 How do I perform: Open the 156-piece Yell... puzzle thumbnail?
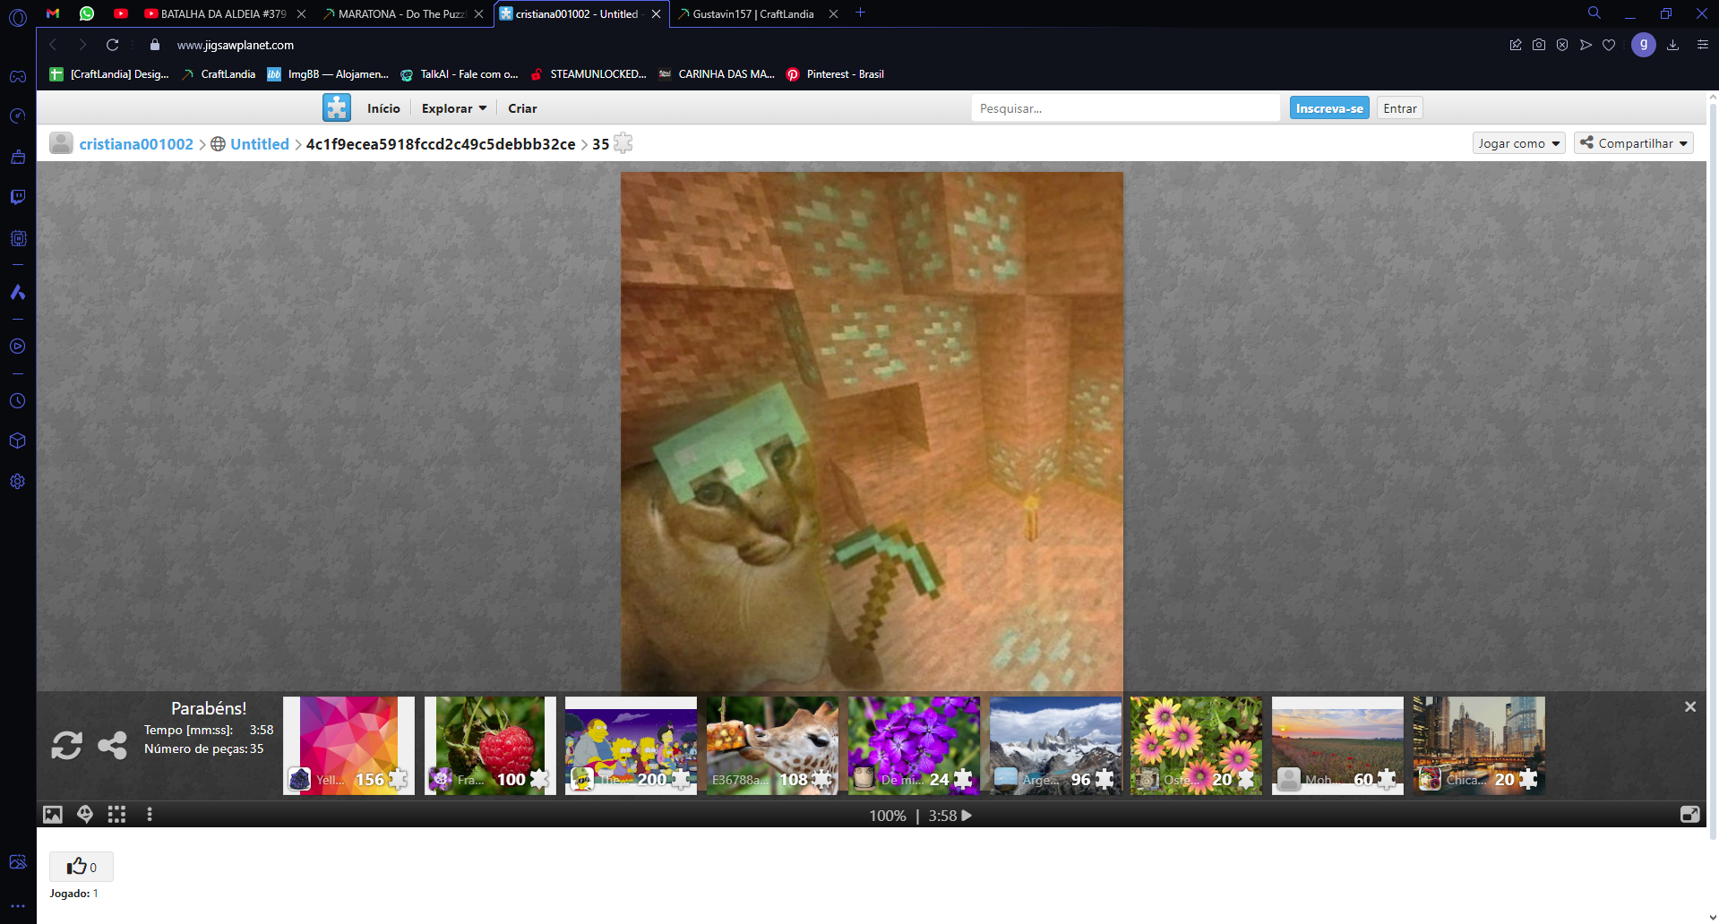coord(348,745)
